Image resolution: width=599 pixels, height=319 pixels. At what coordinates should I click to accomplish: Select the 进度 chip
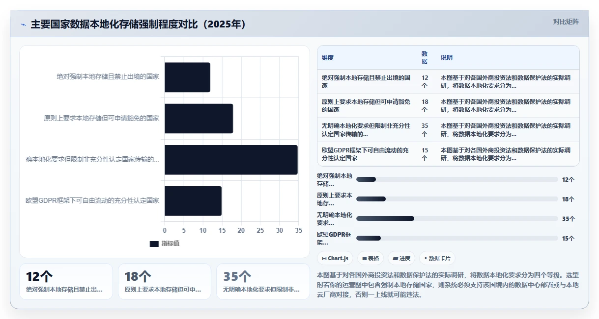coord(401,258)
